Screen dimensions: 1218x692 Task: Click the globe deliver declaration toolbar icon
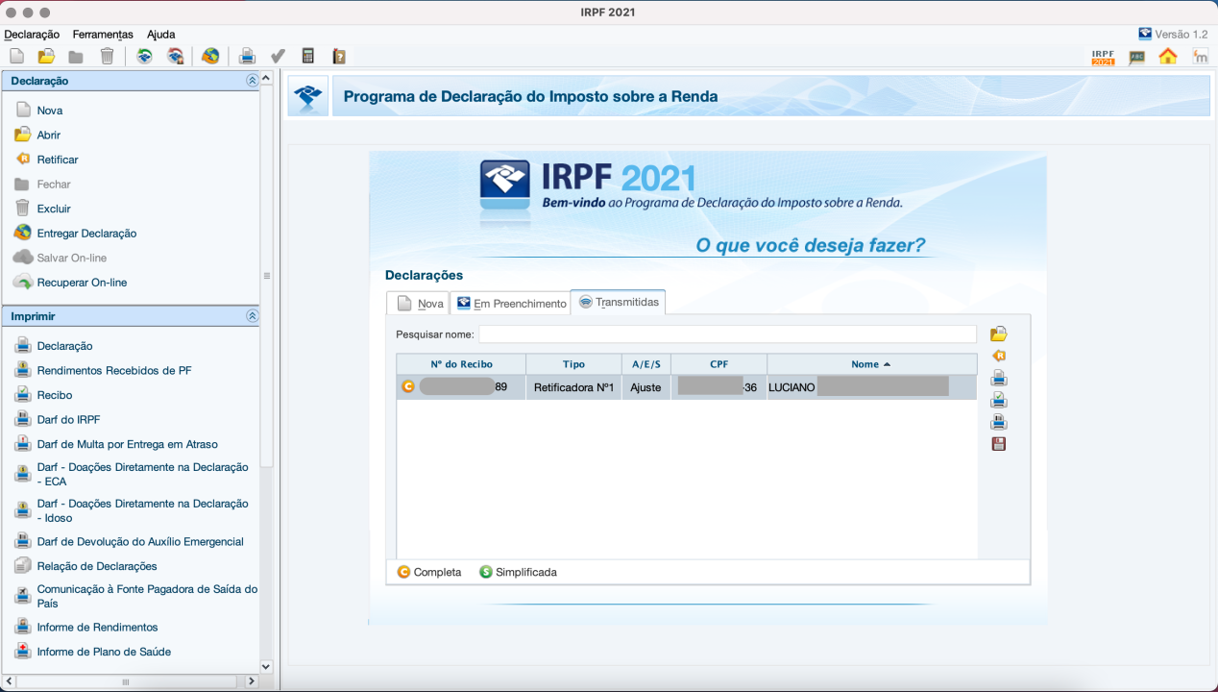(x=210, y=57)
